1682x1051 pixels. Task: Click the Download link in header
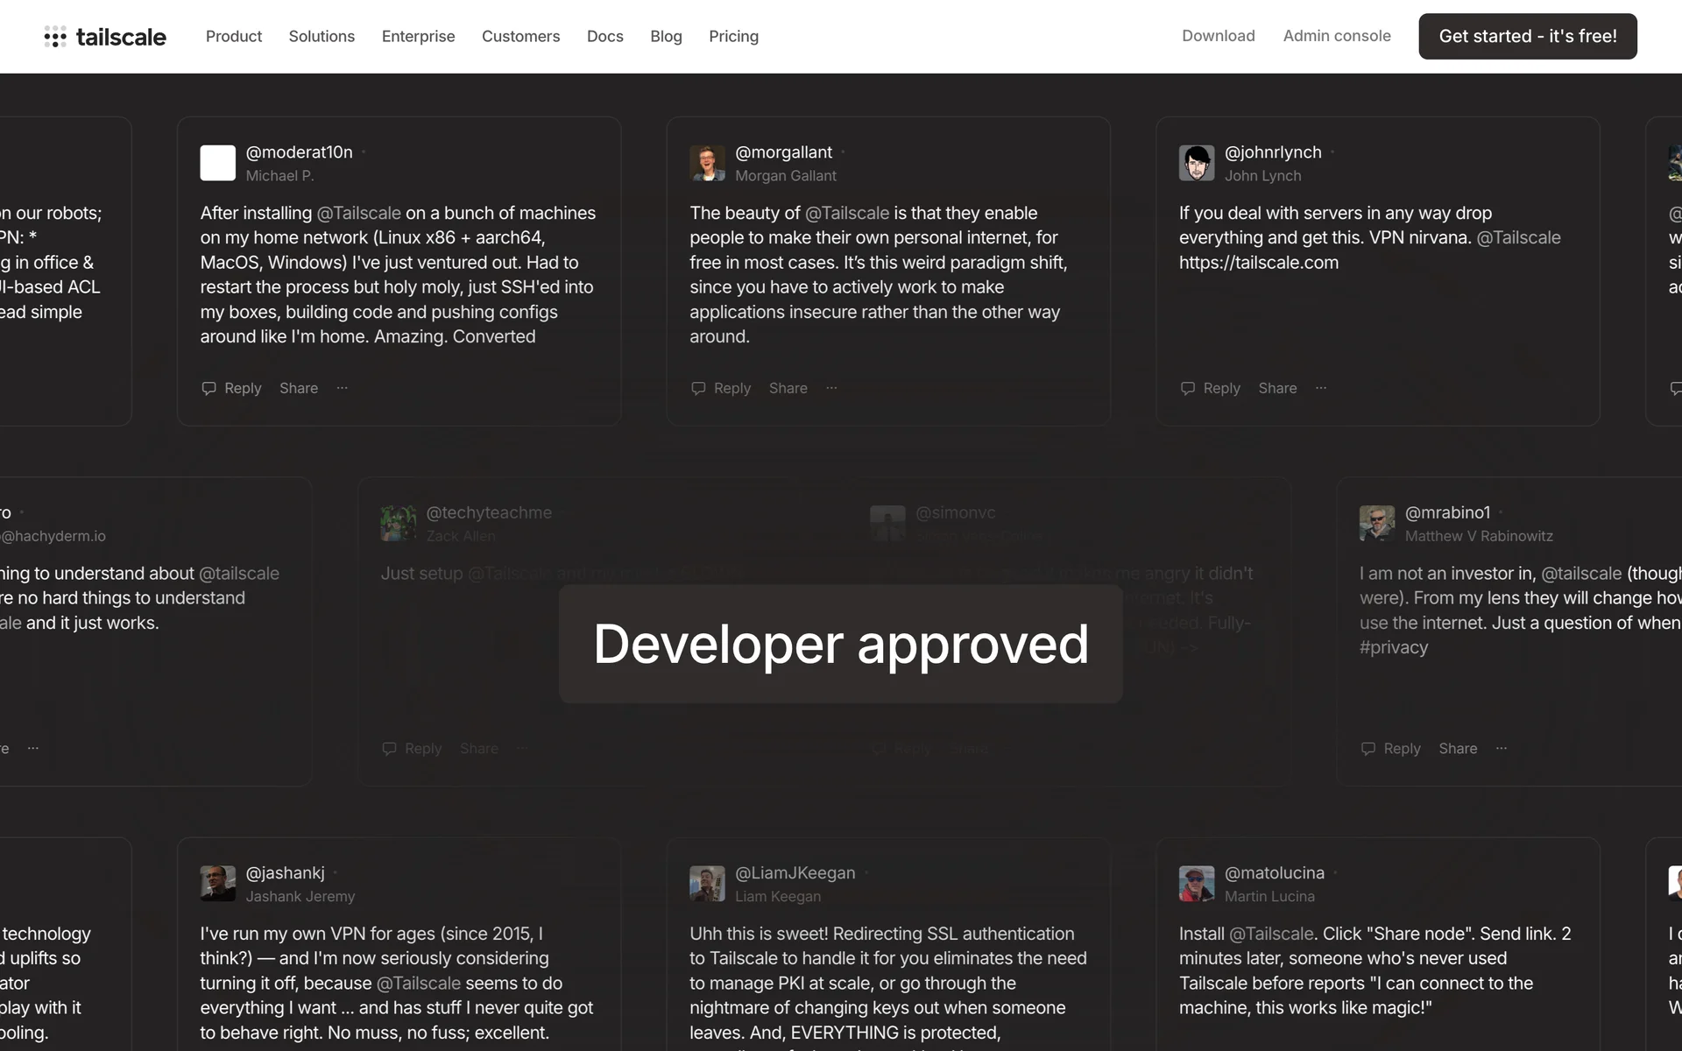pos(1218,36)
